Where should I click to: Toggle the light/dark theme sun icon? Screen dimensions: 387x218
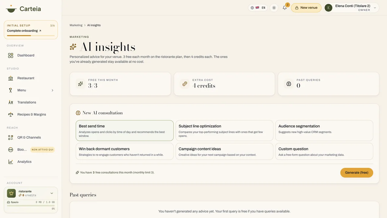click(274, 8)
